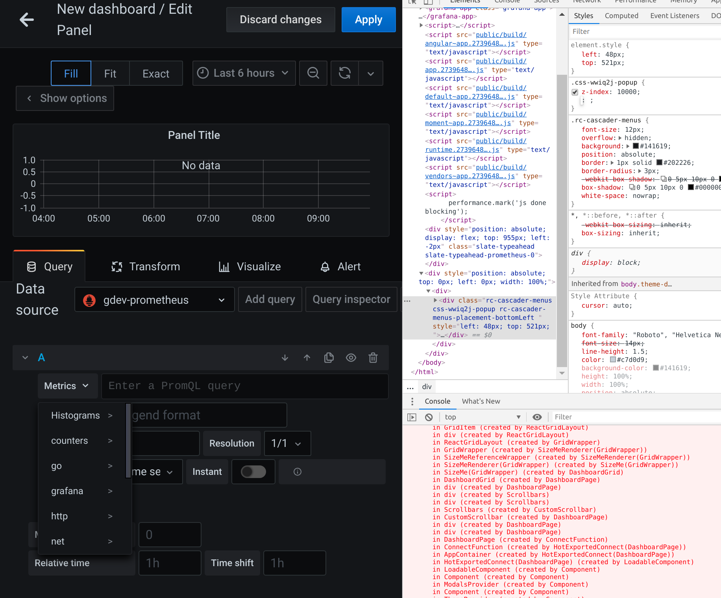Switch to the Computed tab in DevTools
The width and height of the screenshot is (721, 598).
click(x=622, y=16)
